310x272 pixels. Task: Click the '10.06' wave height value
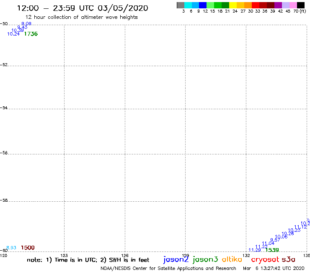point(281,237)
